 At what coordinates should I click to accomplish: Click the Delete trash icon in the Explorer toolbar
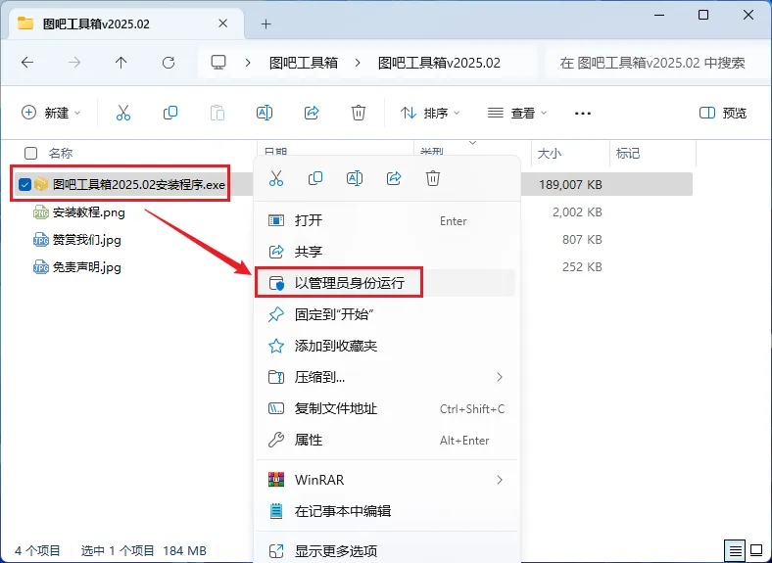click(x=358, y=113)
